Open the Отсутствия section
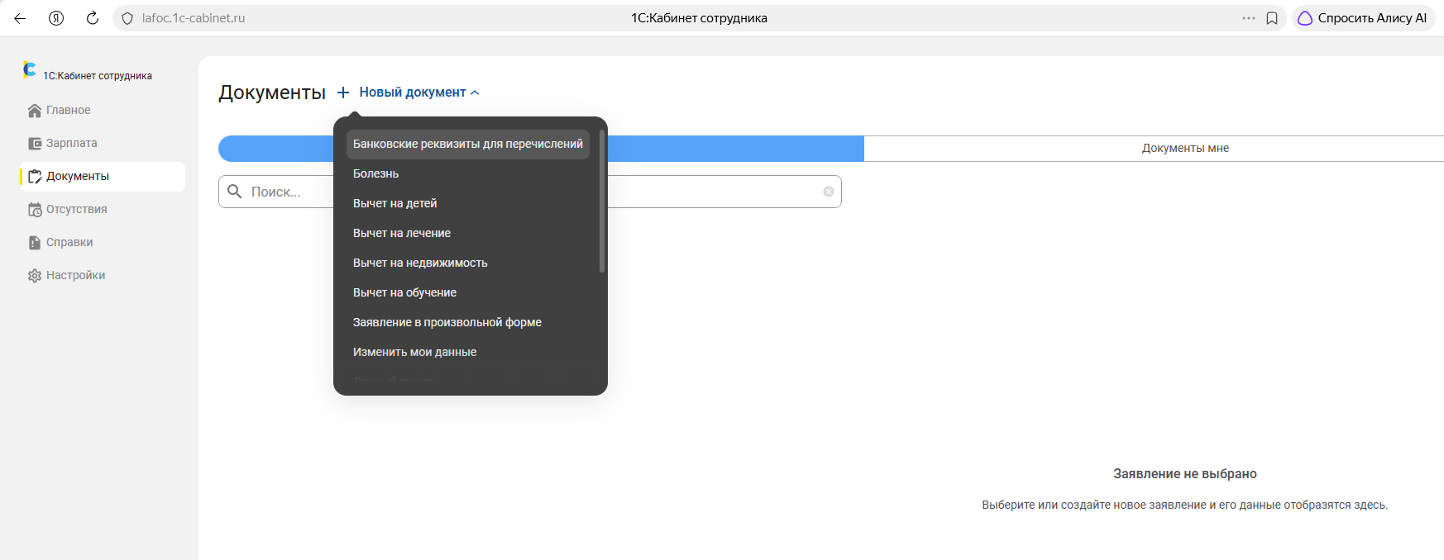The width and height of the screenshot is (1444, 560). click(103, 210)
